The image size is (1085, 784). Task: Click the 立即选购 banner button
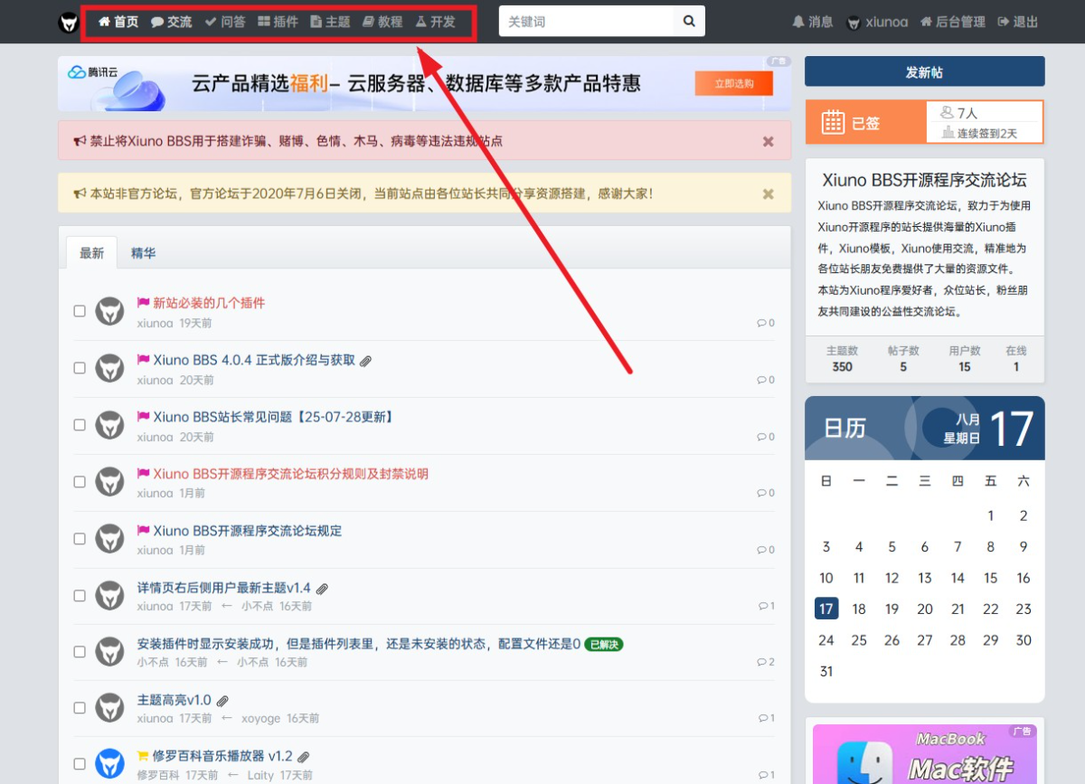coord(734,83)
